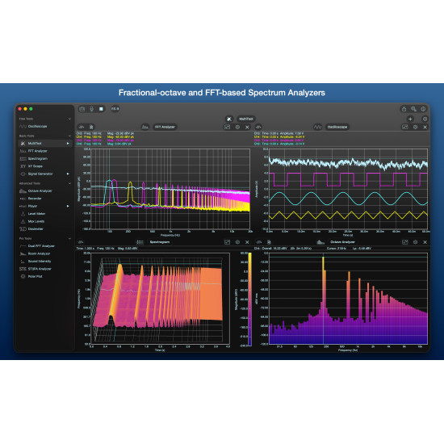The height and width of the screenshot is (444, 444).
Task: Toggle cursor icon in FFT Analyzer panel
Action: [x=82, y=127]
